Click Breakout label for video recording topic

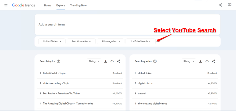[117, 83]
